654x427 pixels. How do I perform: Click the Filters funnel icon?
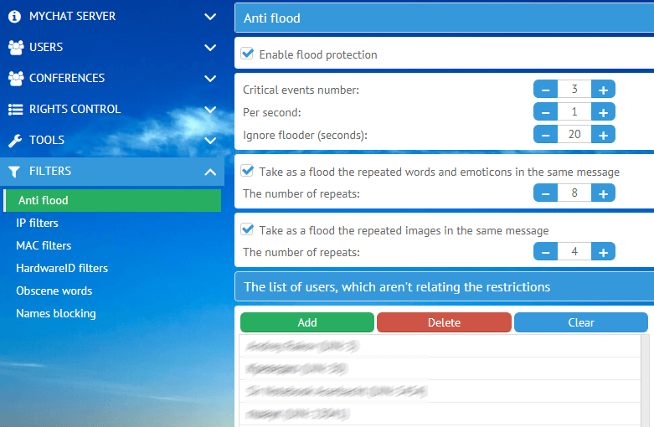(x=14, y=171)
